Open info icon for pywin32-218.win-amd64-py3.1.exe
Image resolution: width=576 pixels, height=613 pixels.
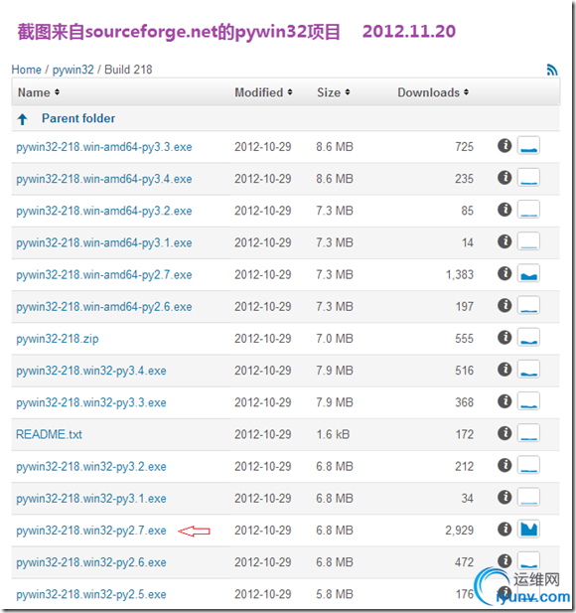click(504, 241)
